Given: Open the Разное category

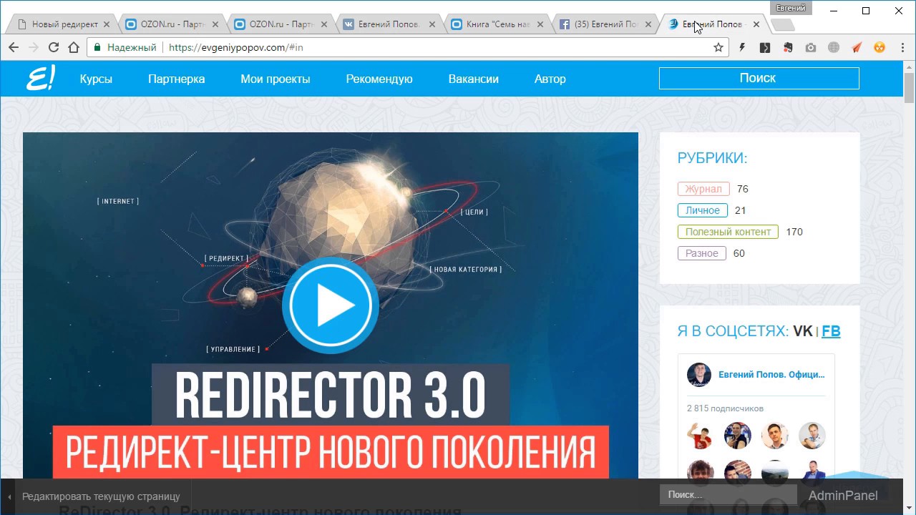Looking at the screenshot, I should click(702, 253).
